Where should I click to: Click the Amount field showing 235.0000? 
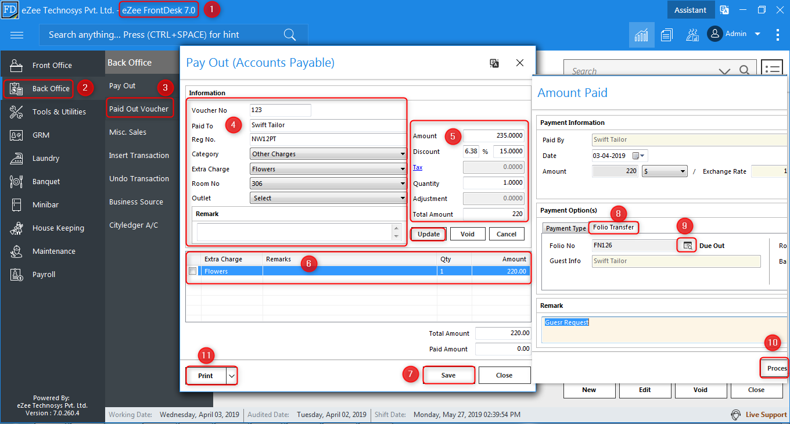pyautogui.click(x=494, y=136)
